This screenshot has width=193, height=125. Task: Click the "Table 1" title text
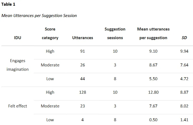[8, 4]
